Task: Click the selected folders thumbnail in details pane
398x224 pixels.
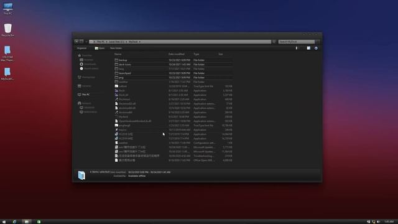Action: point(81,175)
